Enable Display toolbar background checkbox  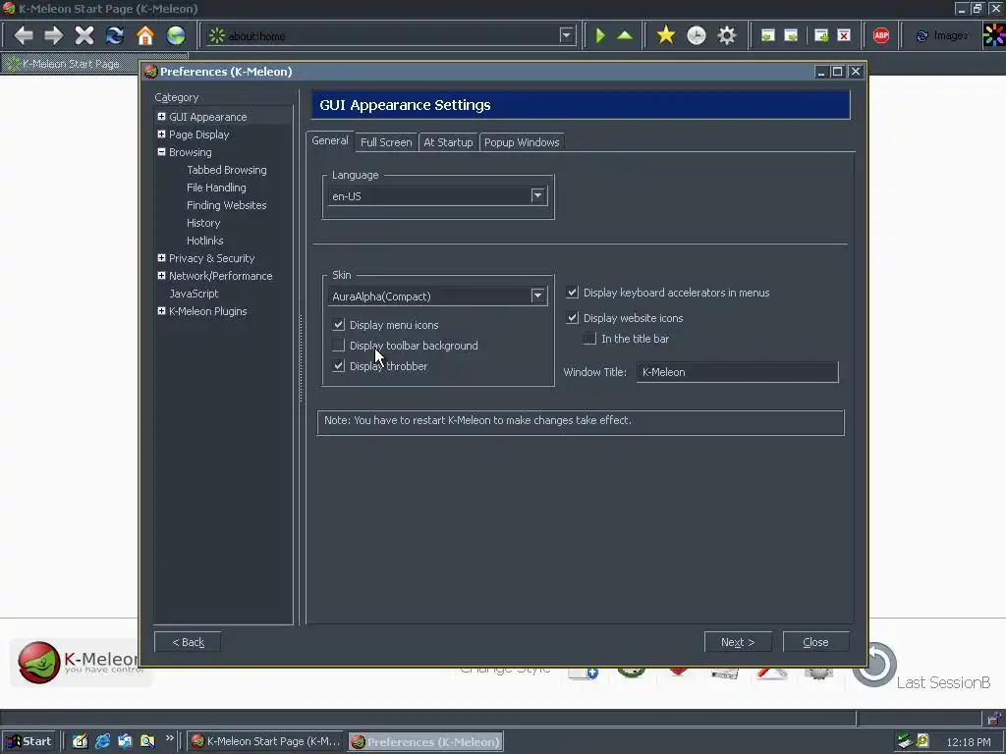(339, 346)
